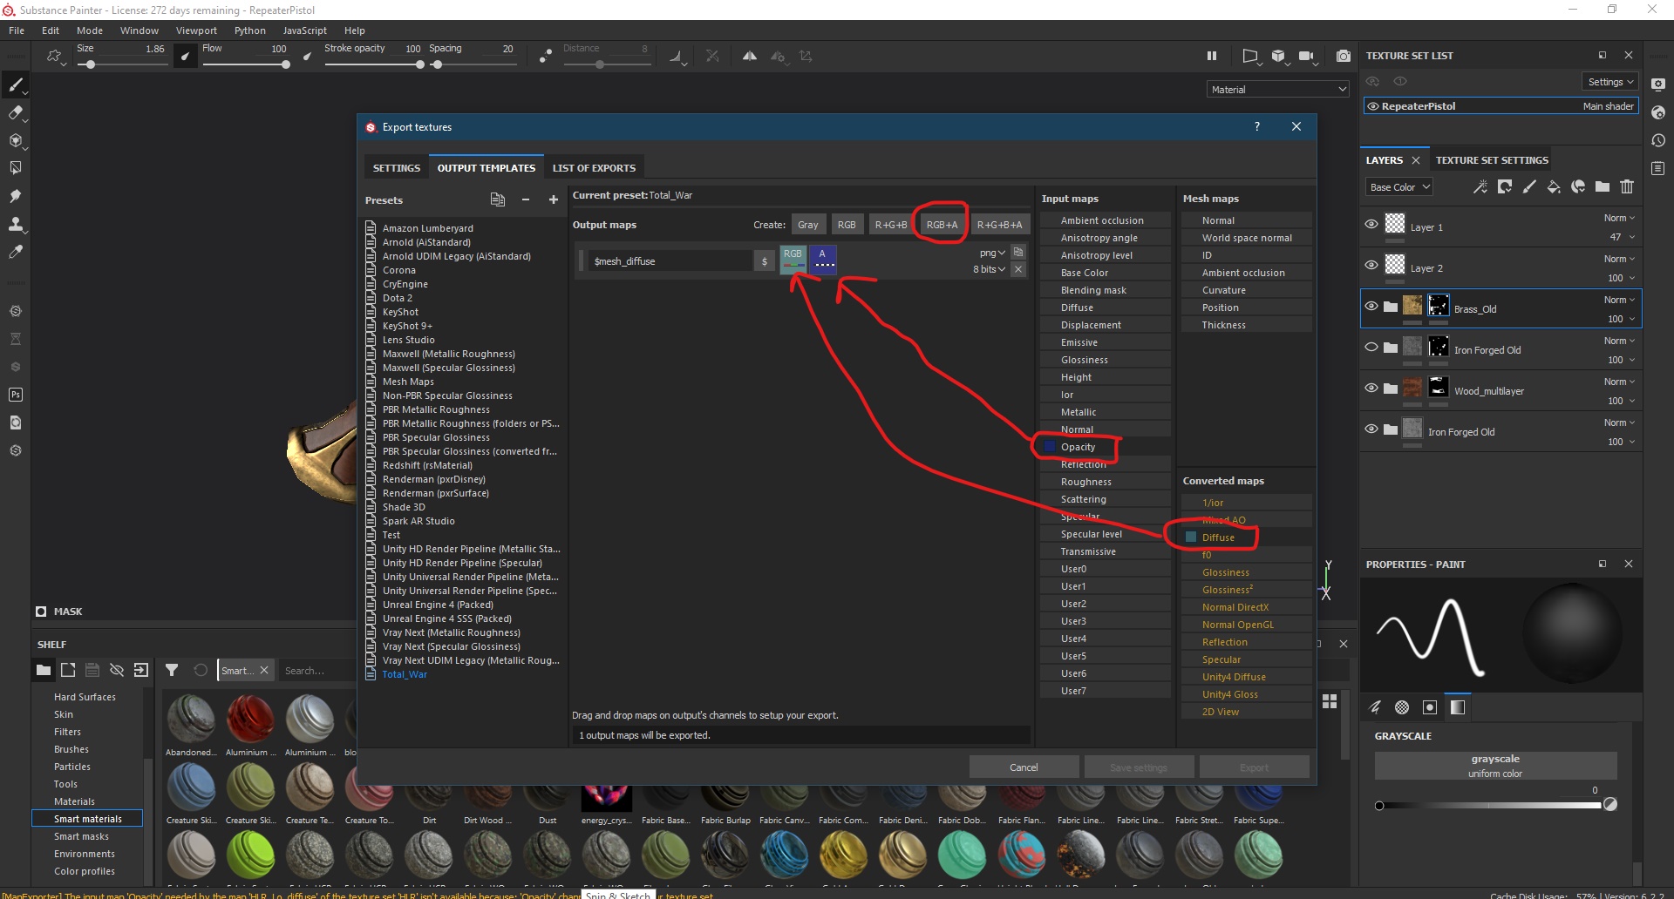The height and width of the screenshot is (899, 1674).
Task: Open Layer 2 blend mode dropdown
Action: coord(1620,259)
